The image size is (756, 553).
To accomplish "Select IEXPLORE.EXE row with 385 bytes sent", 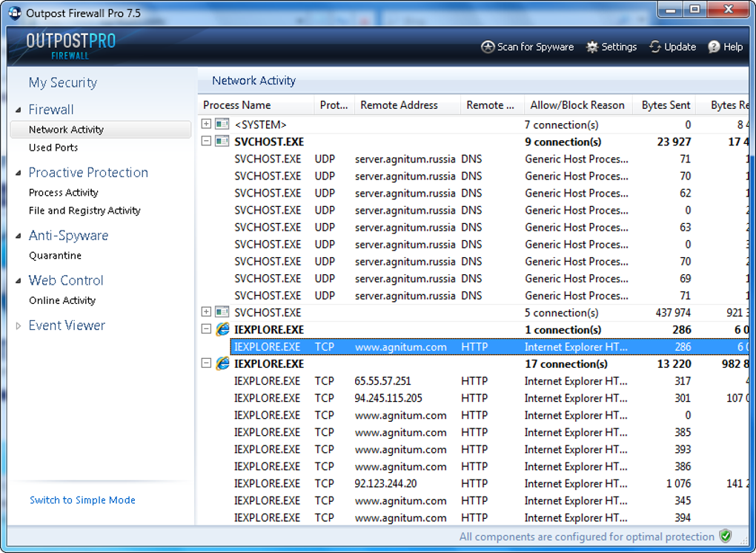I will coord(489,432).
